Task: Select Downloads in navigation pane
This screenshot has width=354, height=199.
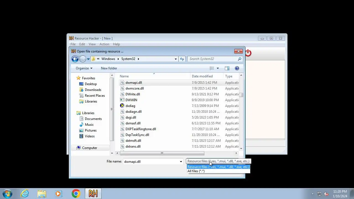Action: (93, 90)
